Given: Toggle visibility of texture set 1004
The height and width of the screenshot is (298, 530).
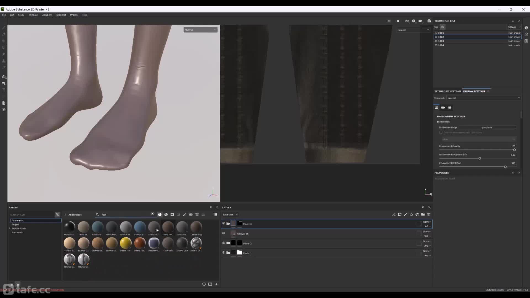Looking at the screenshot, I should coord(436,45).
